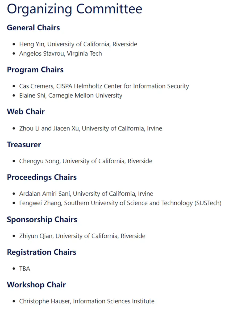Select the General Chairs heading
Screen dimensions: 229x310
[x=33, y=28]
